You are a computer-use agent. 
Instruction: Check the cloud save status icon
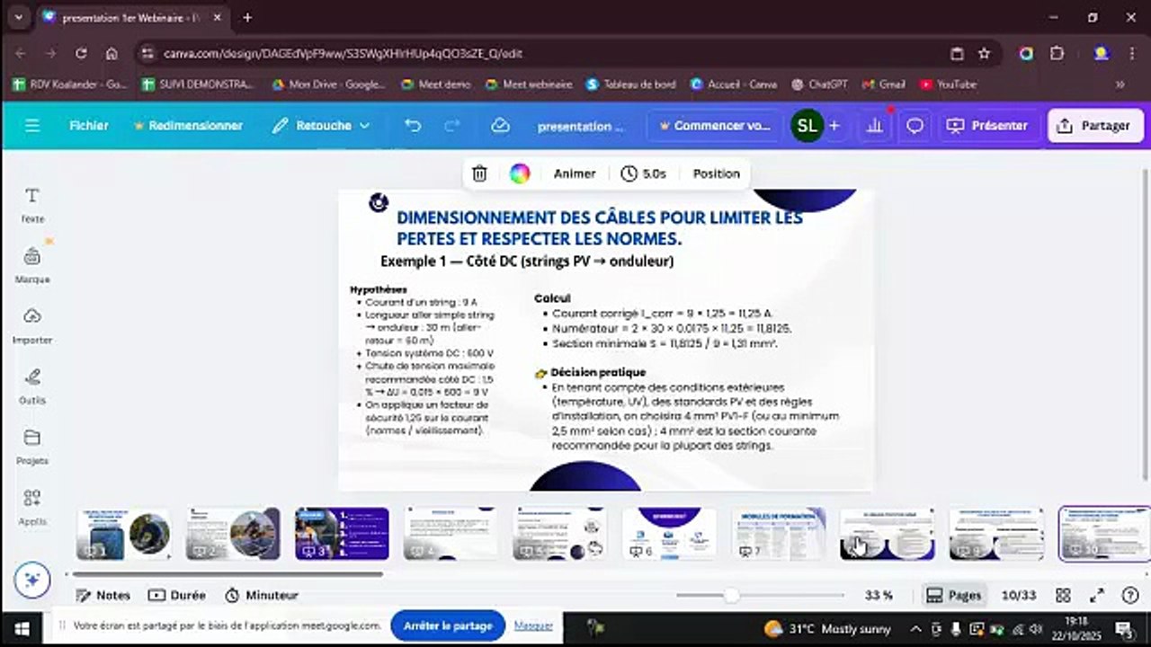(501, 126)
